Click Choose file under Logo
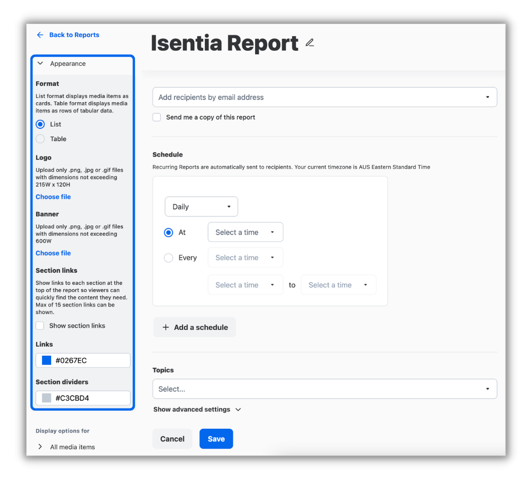This screenshot has height=480, width=532. pyautogui.click(x=53, y=197)
